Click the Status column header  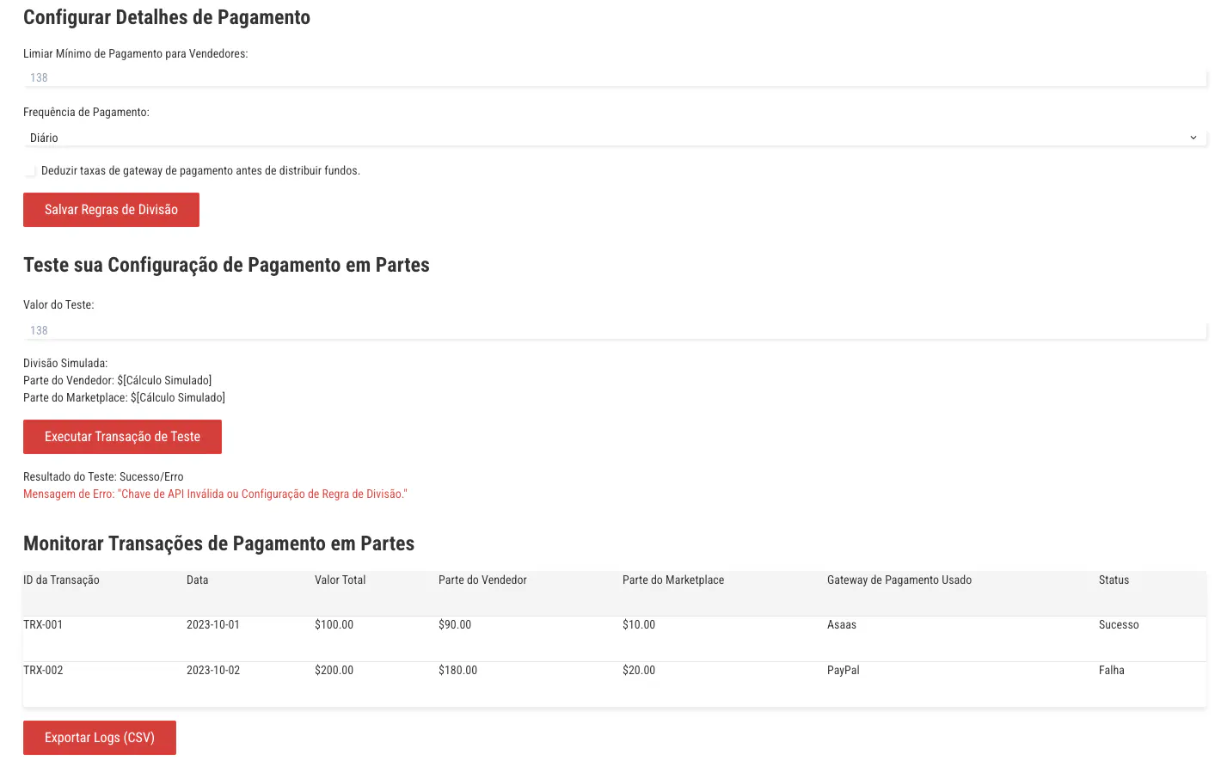[x=1114, y=580]
